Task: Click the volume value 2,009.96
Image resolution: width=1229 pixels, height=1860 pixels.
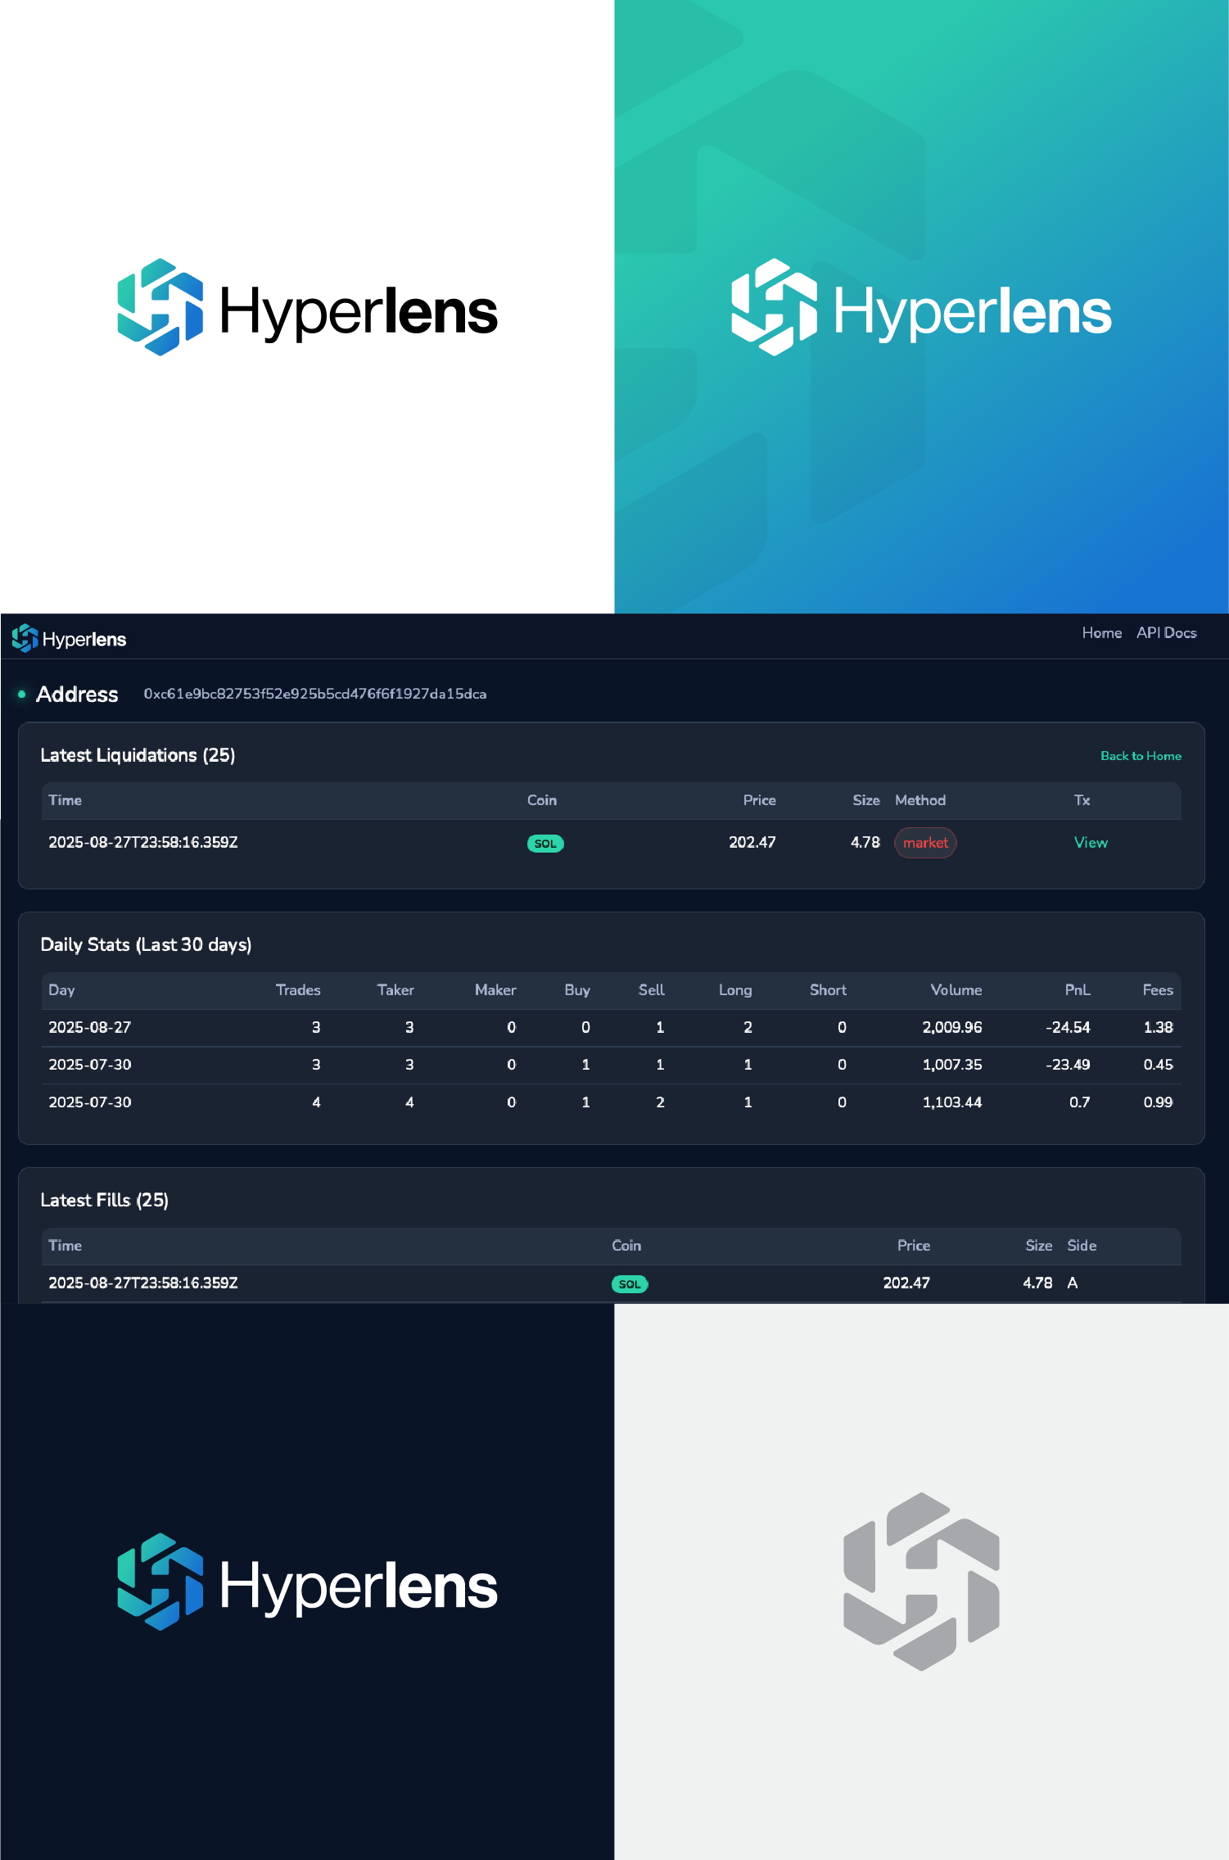Action: (x=952, y=1027)
